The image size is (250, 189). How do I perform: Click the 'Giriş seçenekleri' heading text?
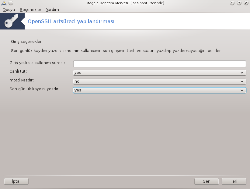(27, 42)
